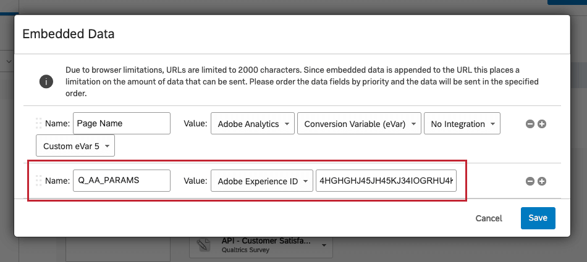This screenshot has height=262, width=587.
Task: Open the Custom eVar 5 dropdown
Action: [75, 146]
